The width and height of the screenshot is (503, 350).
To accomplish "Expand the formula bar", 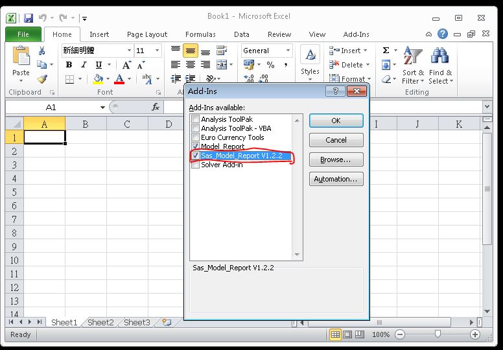I will pos(487,107).
